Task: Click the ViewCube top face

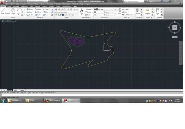Action: [x=175, y=27]
